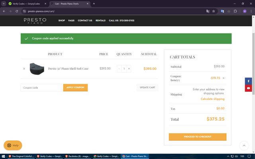Select the Cart - Presto Piano Shells tab
This screenshot has height=159, width=255.
point(67,4)
